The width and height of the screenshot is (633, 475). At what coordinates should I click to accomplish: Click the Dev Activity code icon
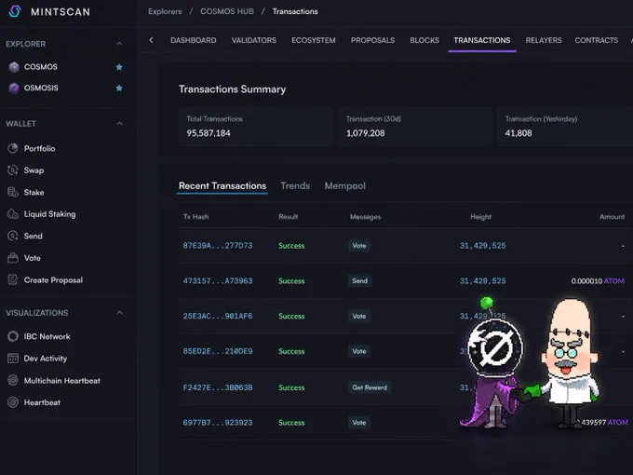coord(13,359)
